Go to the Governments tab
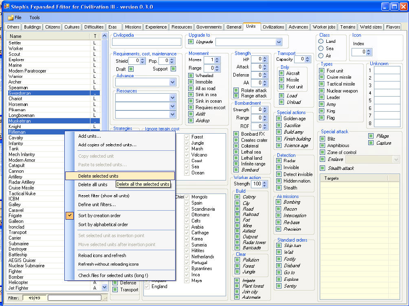409x306 pixels. [209, 27]
